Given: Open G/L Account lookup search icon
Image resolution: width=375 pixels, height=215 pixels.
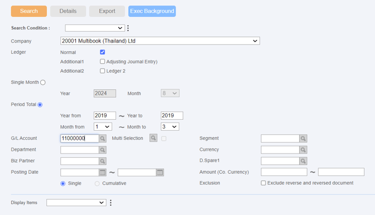Looking at the screenshot, I should coord(102,138).
